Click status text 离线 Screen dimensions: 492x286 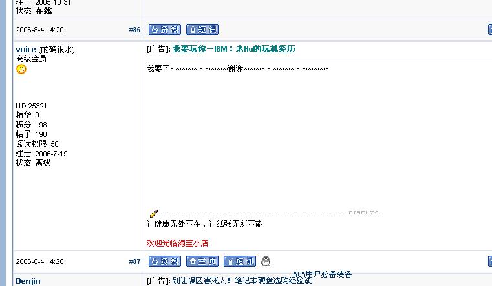[43, 163]
